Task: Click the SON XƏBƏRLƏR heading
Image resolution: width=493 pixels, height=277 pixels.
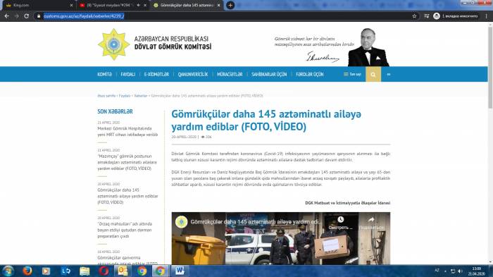Action: (115, 111)
